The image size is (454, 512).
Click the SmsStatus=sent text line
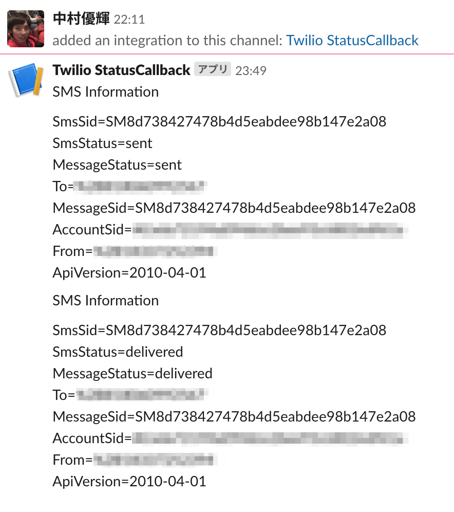point(102,143)
